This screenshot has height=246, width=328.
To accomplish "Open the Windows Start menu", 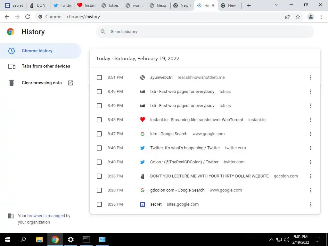I will [x=8, y=240].
